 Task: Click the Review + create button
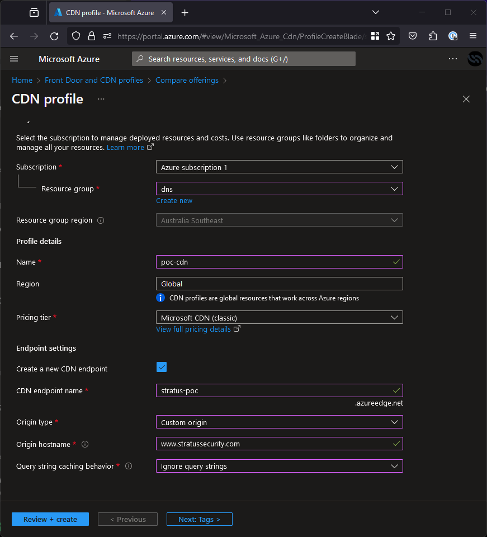pos(50,519)
